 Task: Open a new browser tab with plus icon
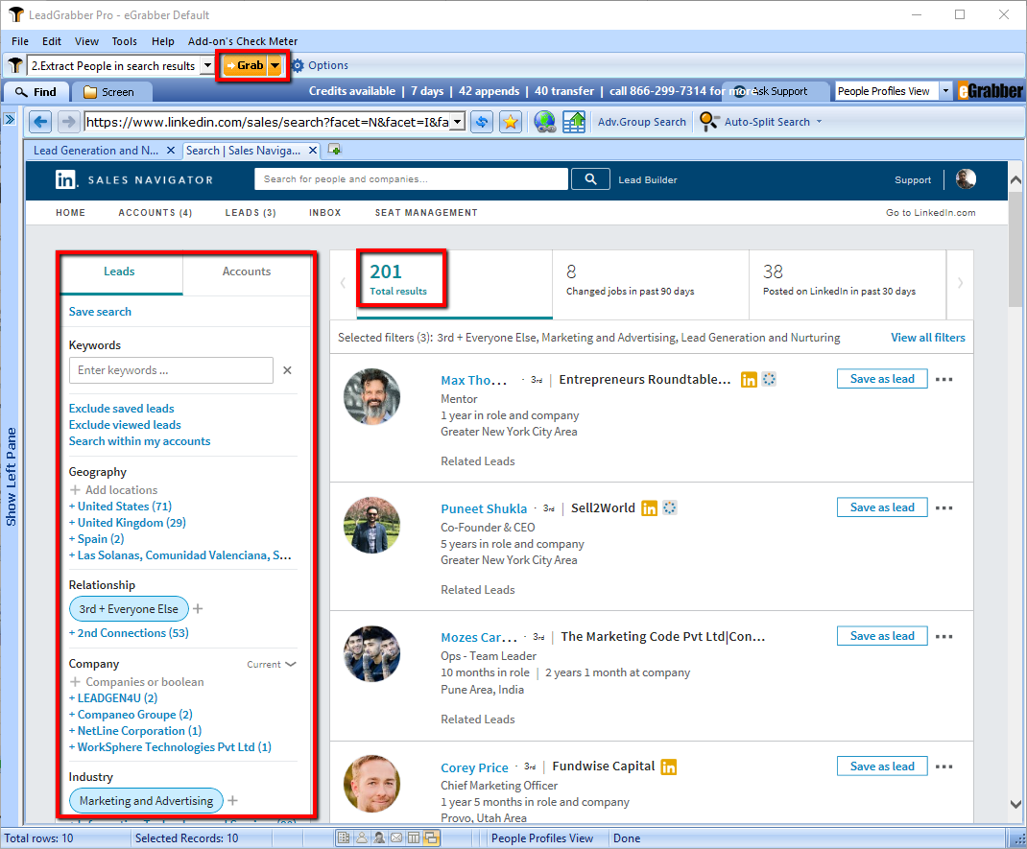coord(334,150)
